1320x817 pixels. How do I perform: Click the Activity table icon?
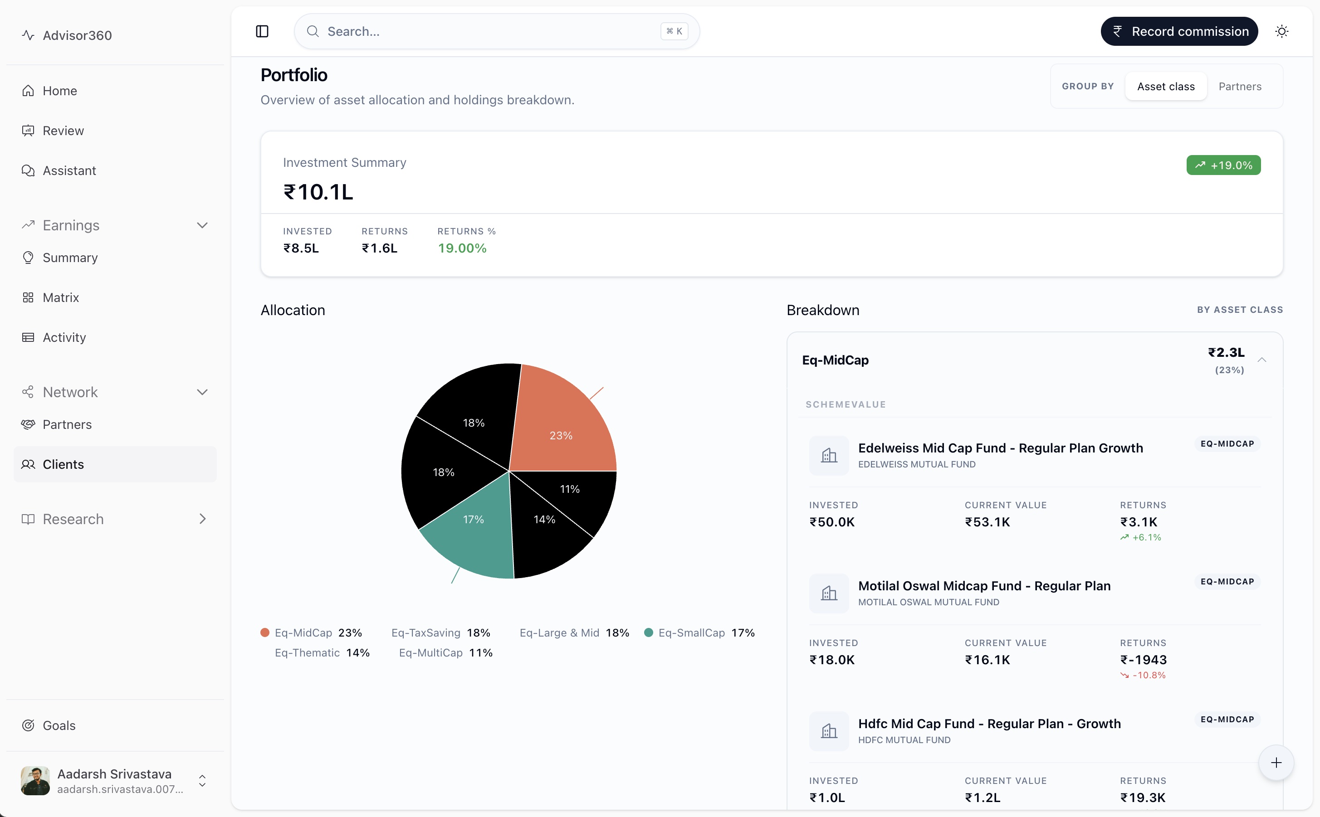tap(28, 337)
